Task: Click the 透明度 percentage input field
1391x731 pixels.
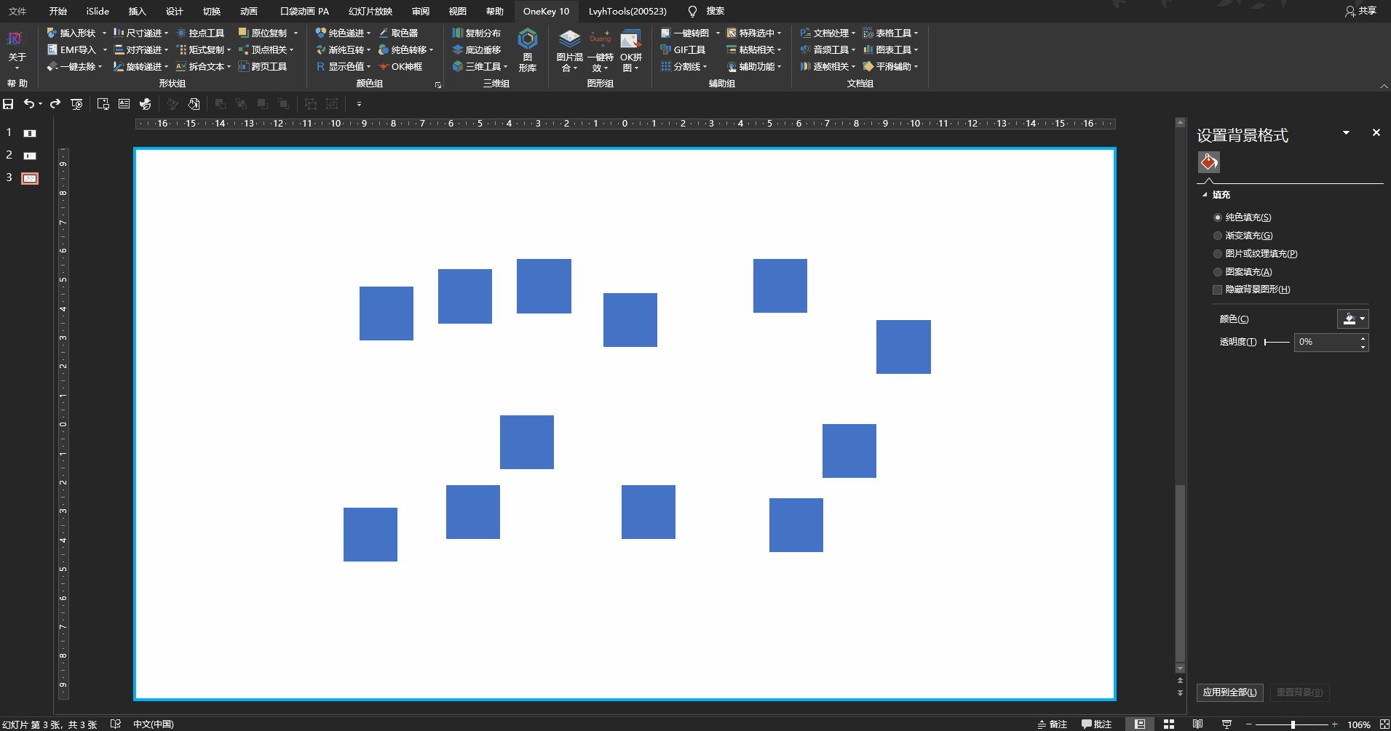Action: (1326, 342)
